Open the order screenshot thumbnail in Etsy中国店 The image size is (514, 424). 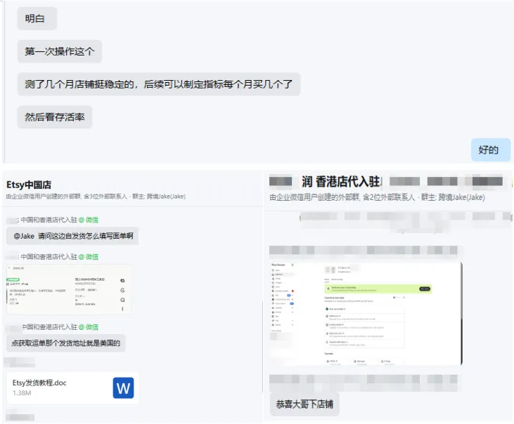pyautogui.click(x=69, y=289)
